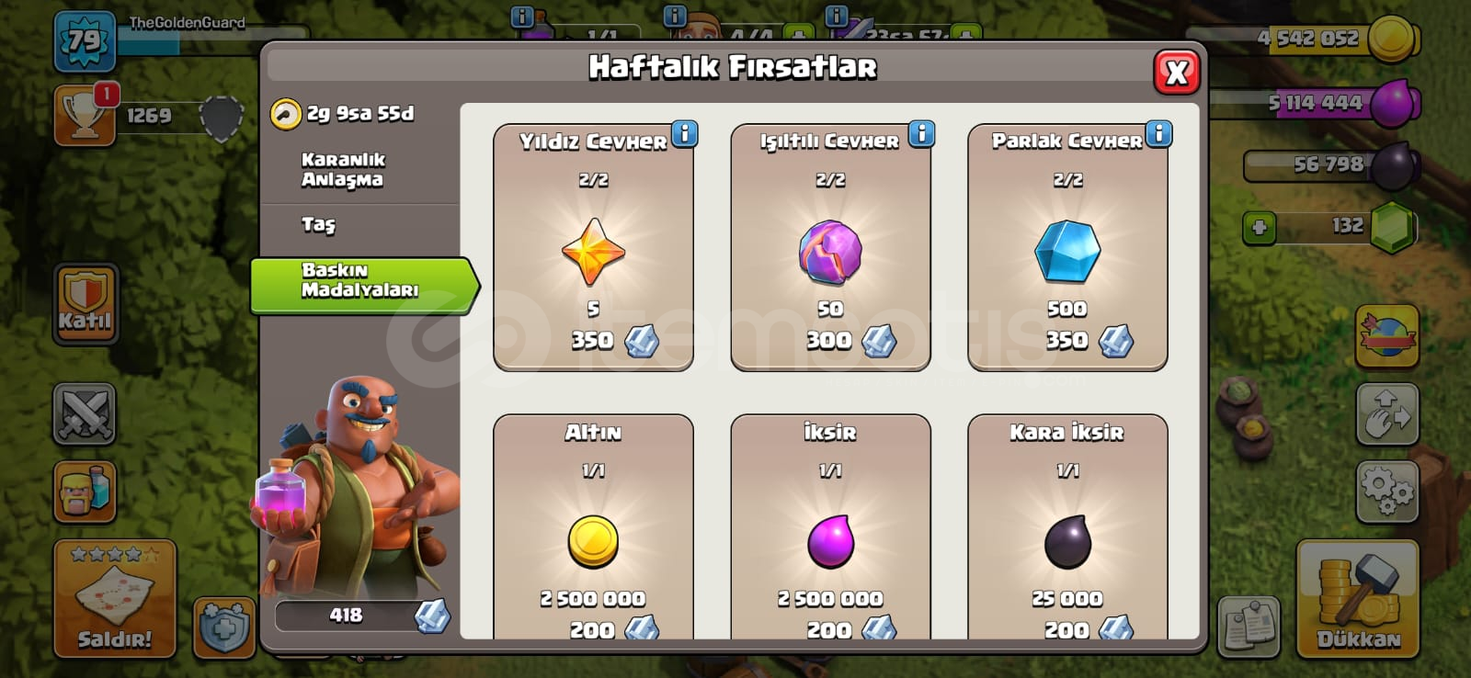Select the Baskın Madalyaları tab
Image resolution: width=1471 pixels, height=678 pixels.
pos(361,280)
